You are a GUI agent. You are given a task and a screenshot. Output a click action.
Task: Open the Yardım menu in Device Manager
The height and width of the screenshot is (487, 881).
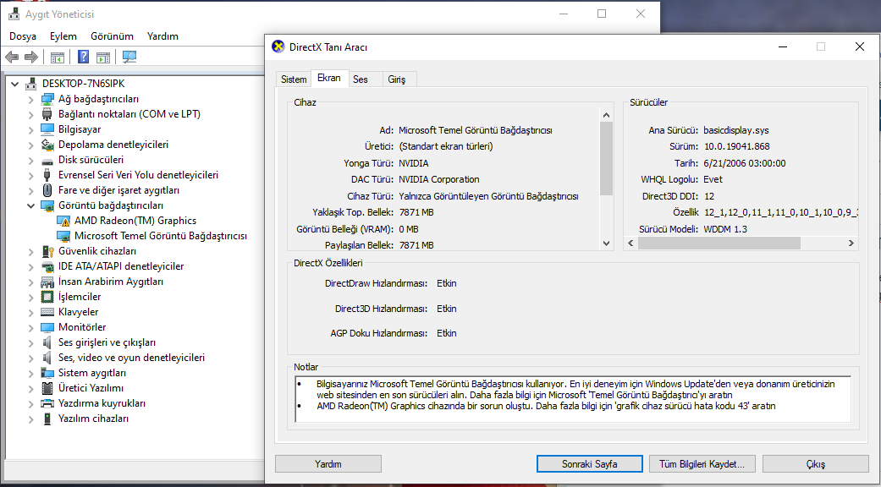(x=163, y=36)
